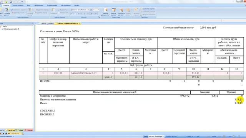Click the 'ИТОГО:' row label
Viewport: 246px width, 138px height.
[45, 81]
